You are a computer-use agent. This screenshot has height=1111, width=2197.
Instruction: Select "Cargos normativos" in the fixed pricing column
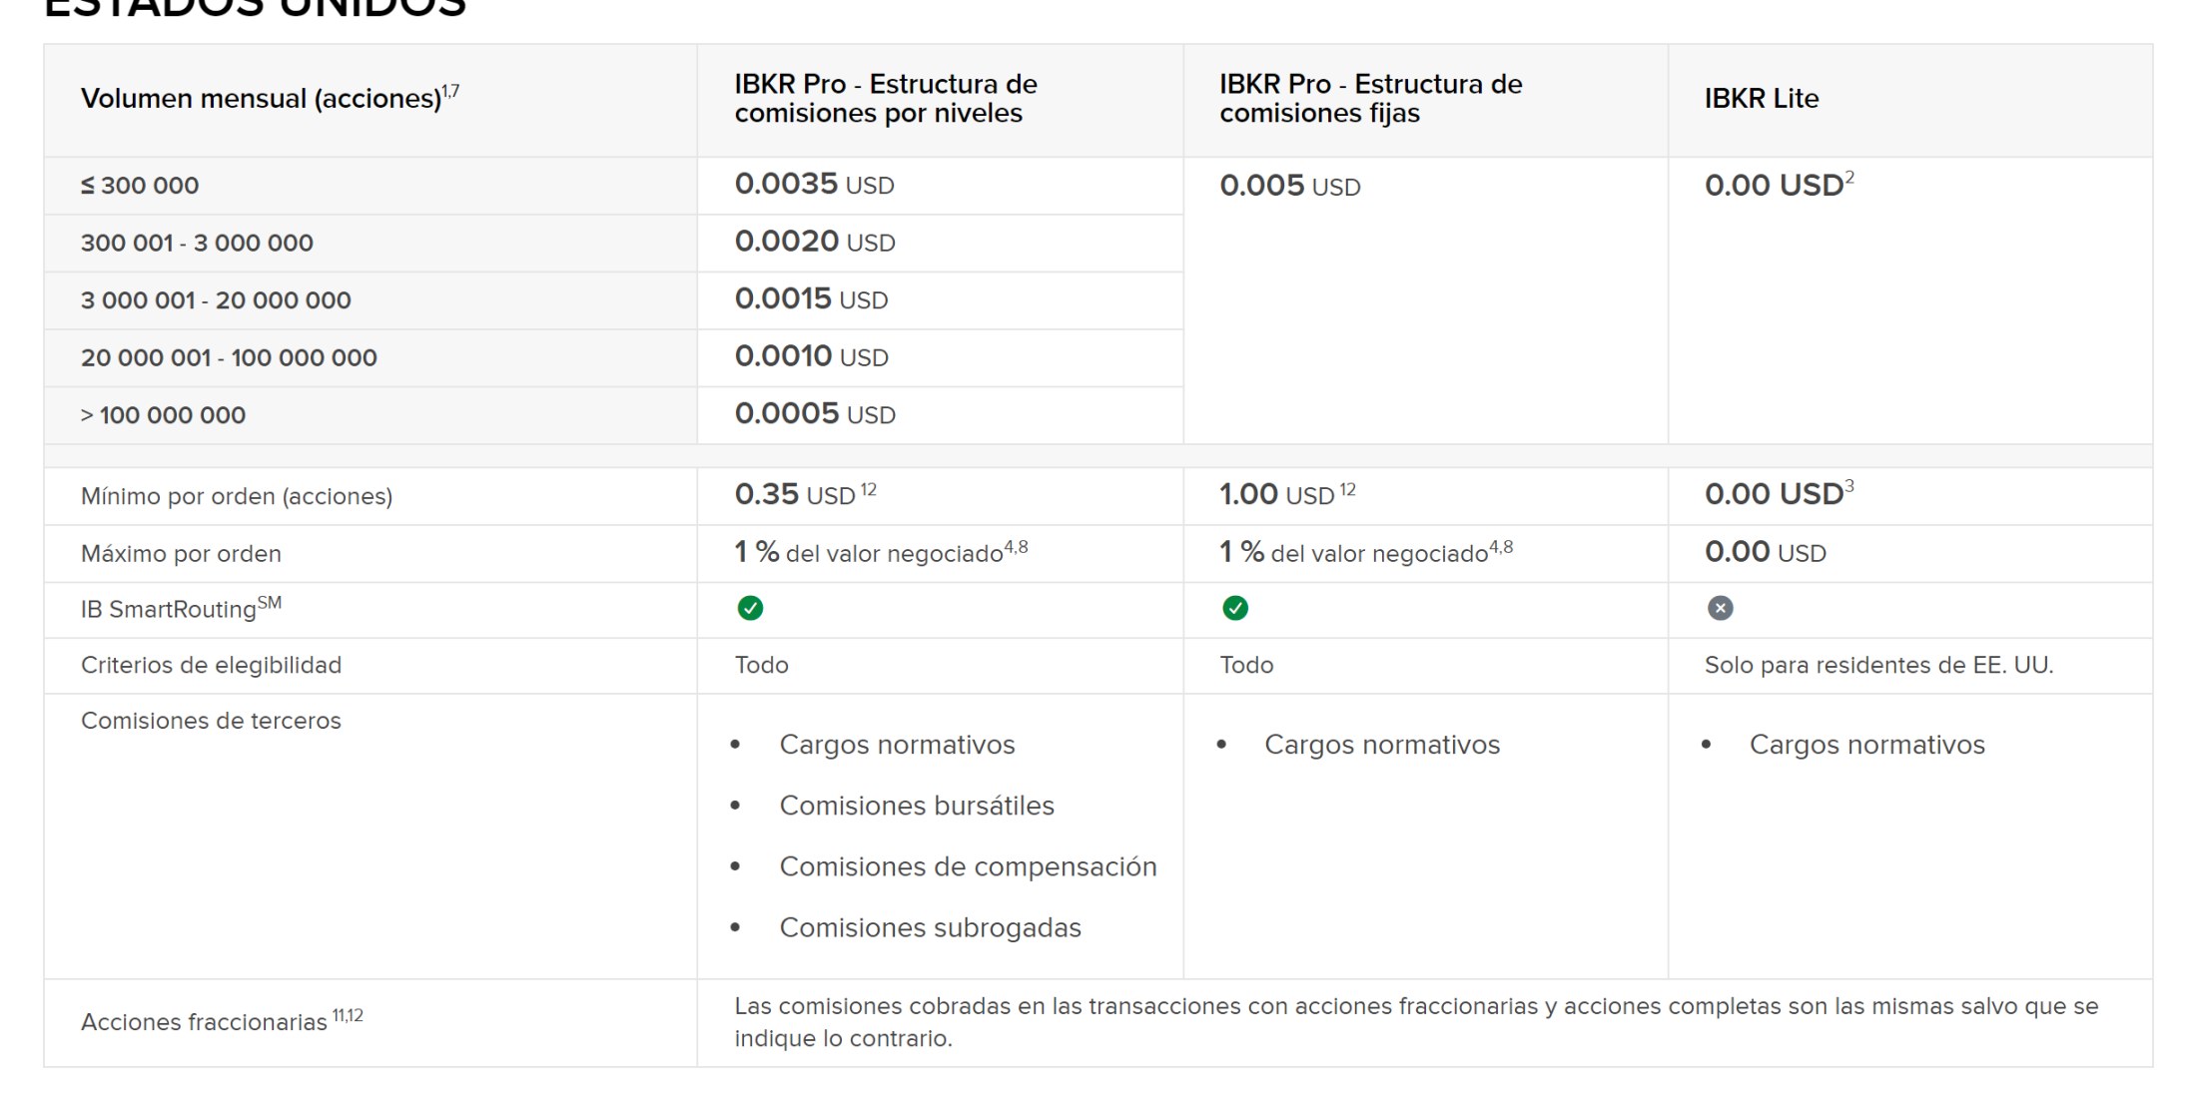[x=1382, y=745]
